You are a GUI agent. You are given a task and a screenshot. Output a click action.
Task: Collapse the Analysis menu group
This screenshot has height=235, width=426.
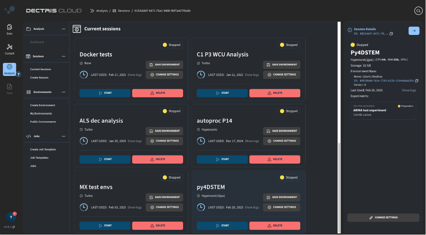[x=63, y=29]
